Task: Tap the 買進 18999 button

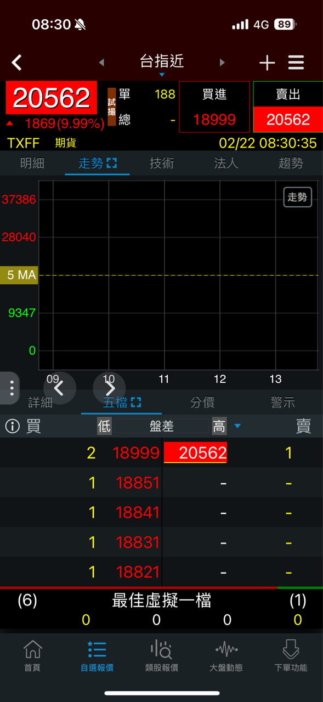Action: click(214, 107)
